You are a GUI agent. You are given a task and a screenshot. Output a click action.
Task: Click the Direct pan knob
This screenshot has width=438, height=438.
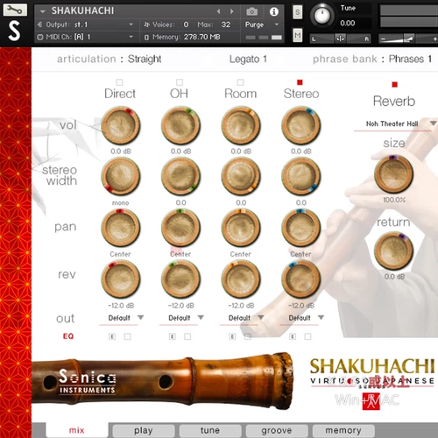(121, 228)
